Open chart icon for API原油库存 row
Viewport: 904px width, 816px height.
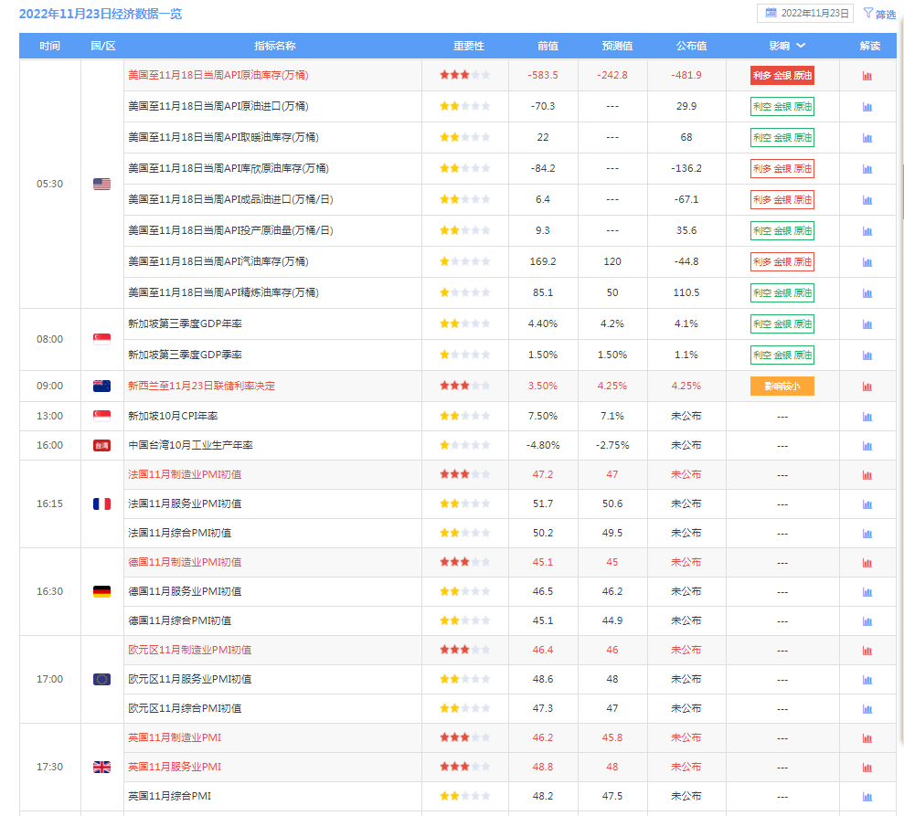click(867, 76)
